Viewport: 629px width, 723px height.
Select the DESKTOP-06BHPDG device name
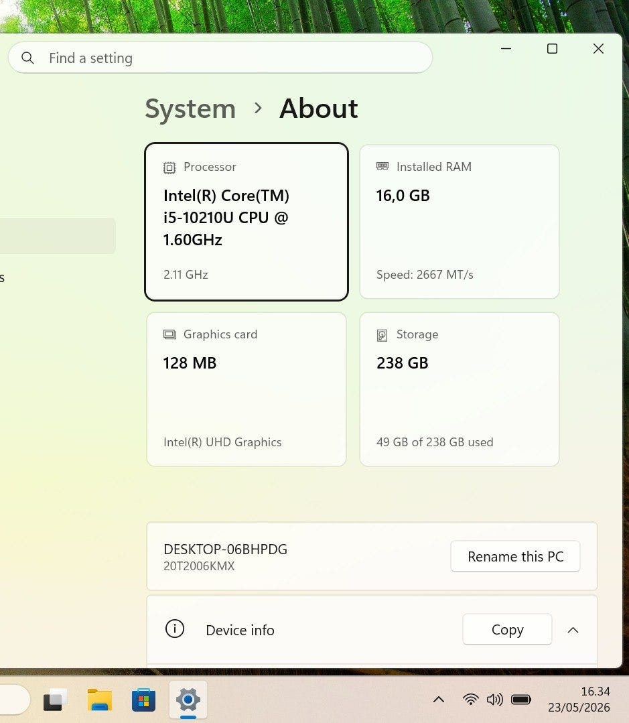(x=225, y=549)
